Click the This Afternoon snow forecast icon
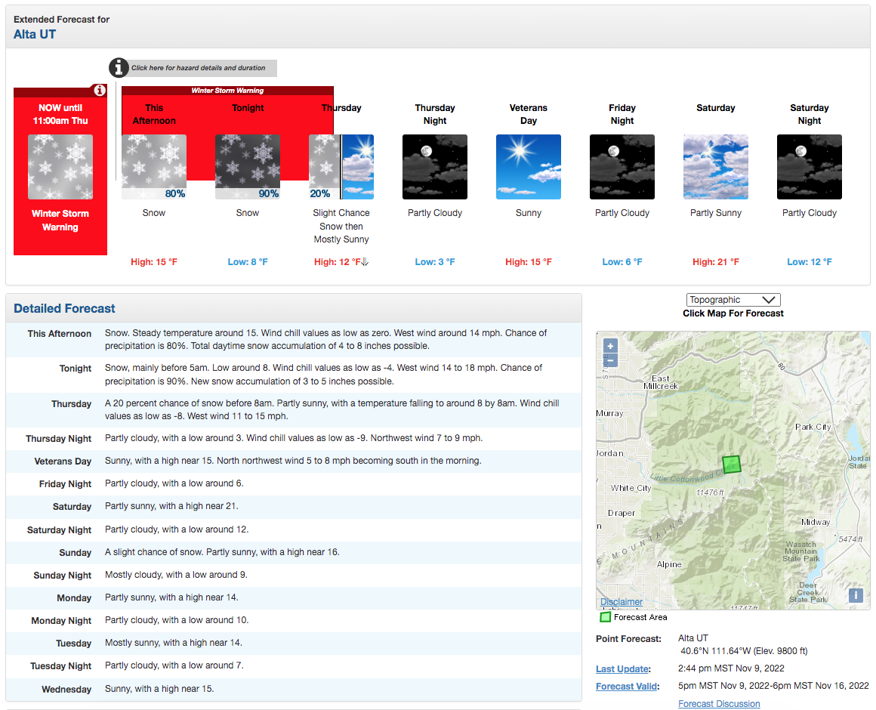 [154, 166]
